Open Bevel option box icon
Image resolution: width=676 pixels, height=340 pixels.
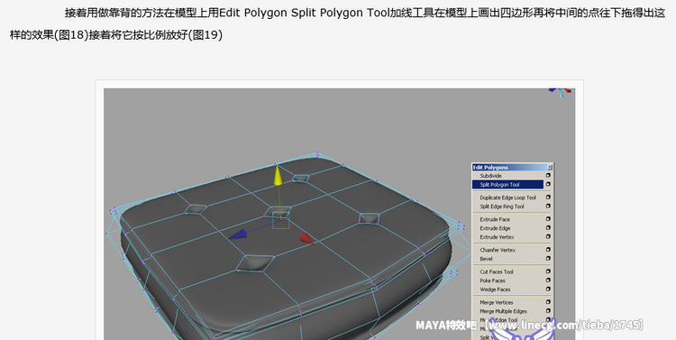click(548, 259)
